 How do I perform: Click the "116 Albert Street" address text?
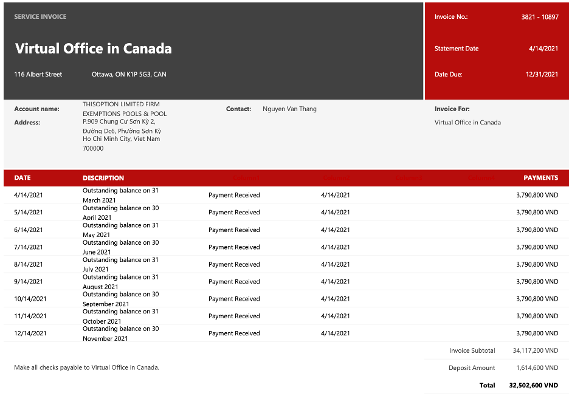pyautogui.click(x=38, y=74)
